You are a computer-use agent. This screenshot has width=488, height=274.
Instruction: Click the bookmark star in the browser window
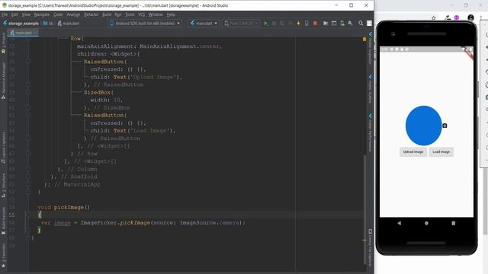(x=434, y=18)
